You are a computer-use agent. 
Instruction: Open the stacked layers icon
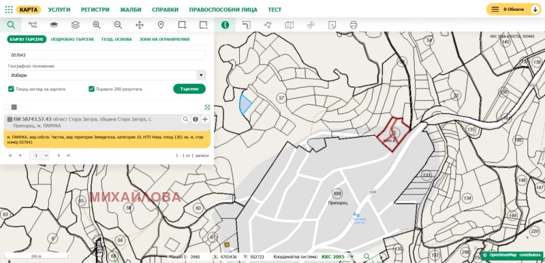75,25
